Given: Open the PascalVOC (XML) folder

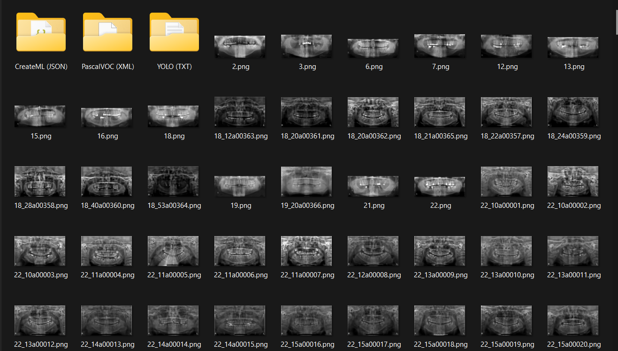Looking at the screenshot, I should (x=107, y=32).
